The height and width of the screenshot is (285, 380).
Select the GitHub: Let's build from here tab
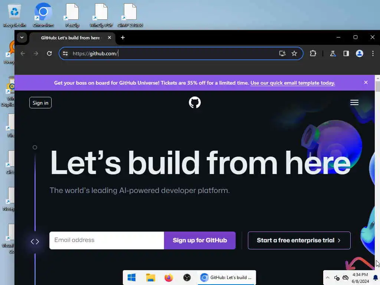70,38
